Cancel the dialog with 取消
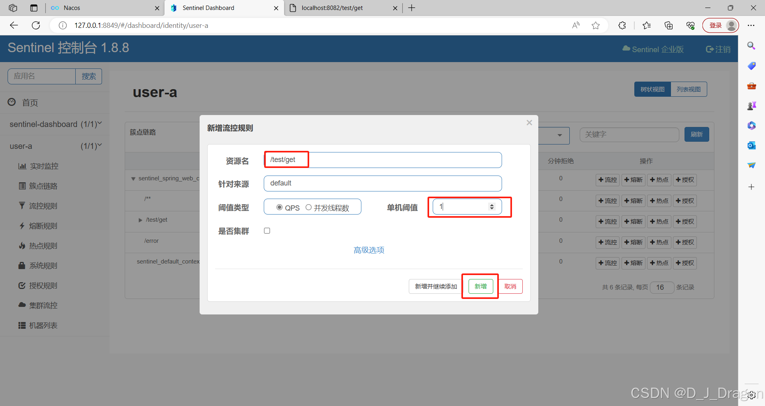The image size is (765, 406). [x=510, y=286]
